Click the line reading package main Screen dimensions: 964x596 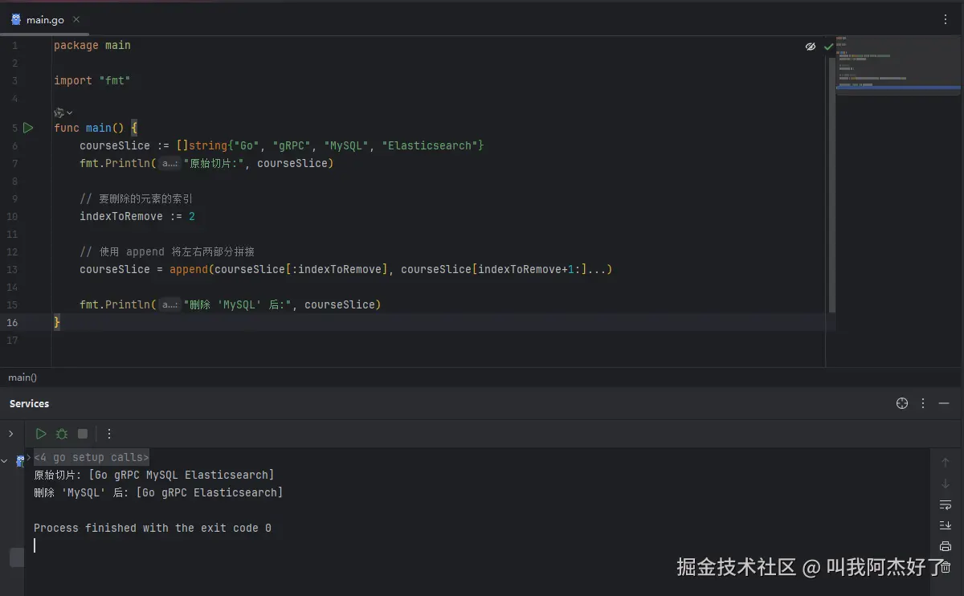[x=92, y=45]
